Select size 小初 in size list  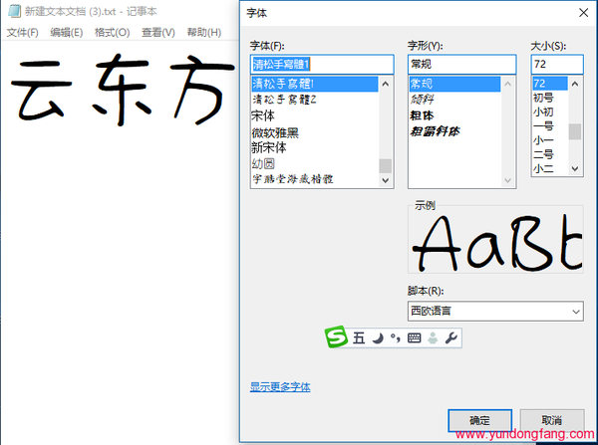[549, 112]
